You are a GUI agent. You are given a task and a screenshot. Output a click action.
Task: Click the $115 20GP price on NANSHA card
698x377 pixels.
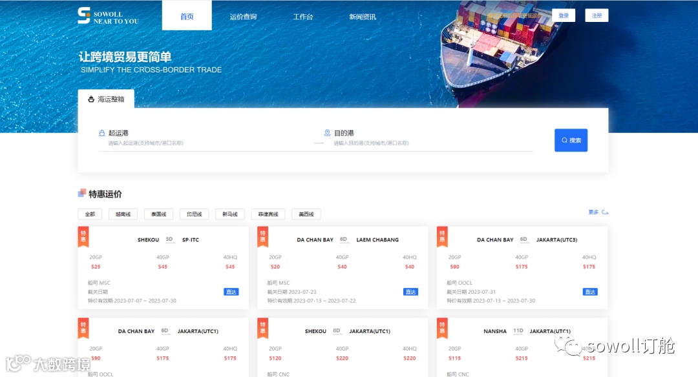pyautogui.click(x=454, y=358)
